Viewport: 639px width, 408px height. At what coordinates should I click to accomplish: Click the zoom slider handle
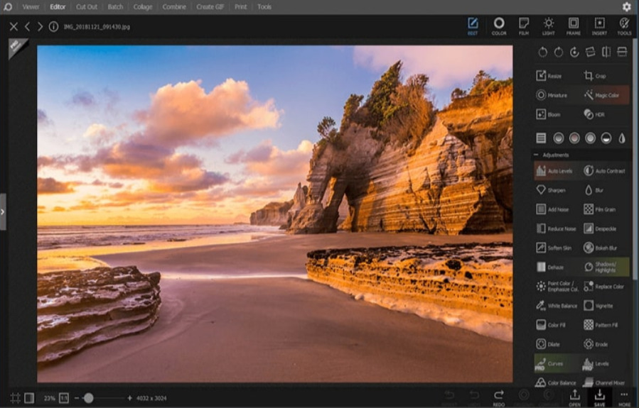88,398
